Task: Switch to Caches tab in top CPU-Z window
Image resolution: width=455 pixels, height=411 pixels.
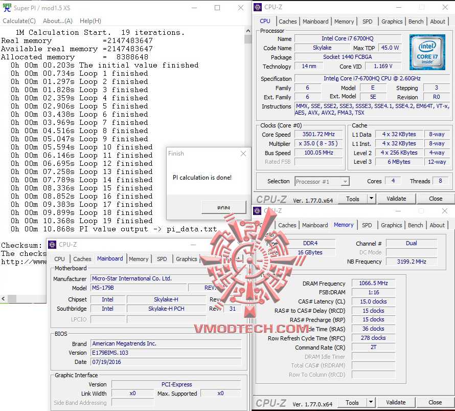Action: [287, 21]
